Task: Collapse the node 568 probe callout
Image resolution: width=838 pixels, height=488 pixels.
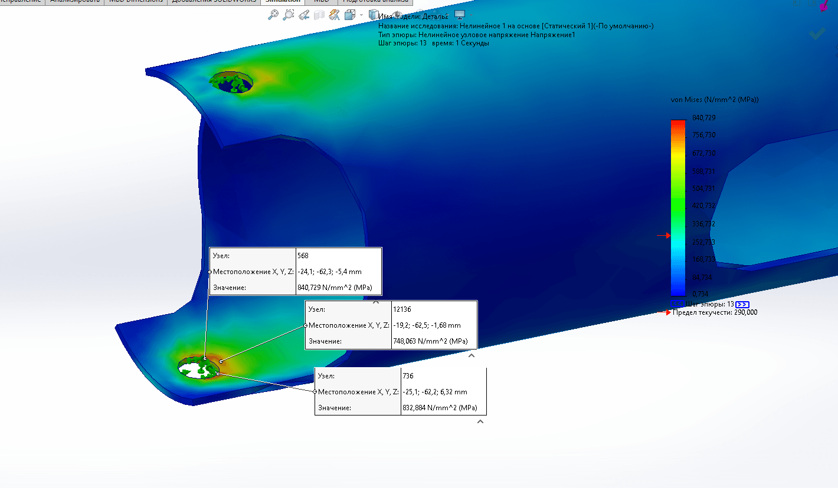Action: (x=376, y=301)
